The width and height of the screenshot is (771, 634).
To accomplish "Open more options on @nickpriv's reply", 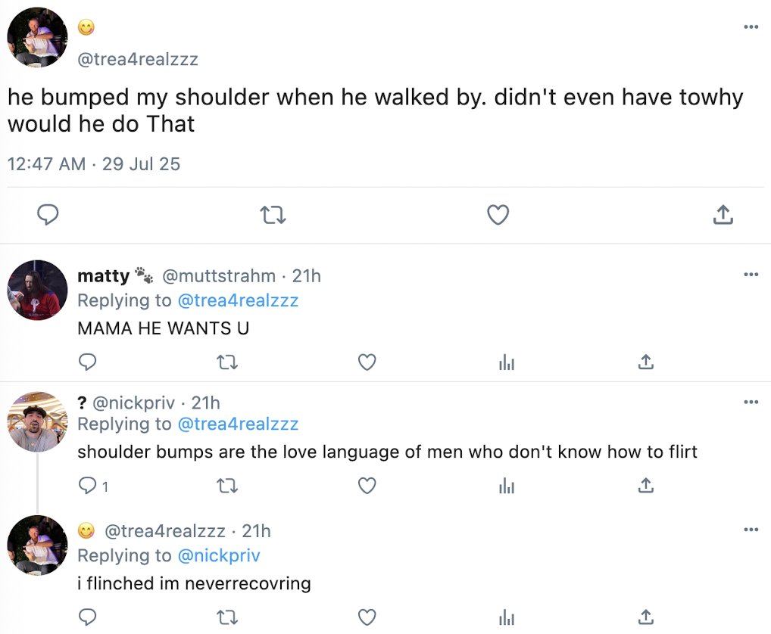I will click(751, 402).
